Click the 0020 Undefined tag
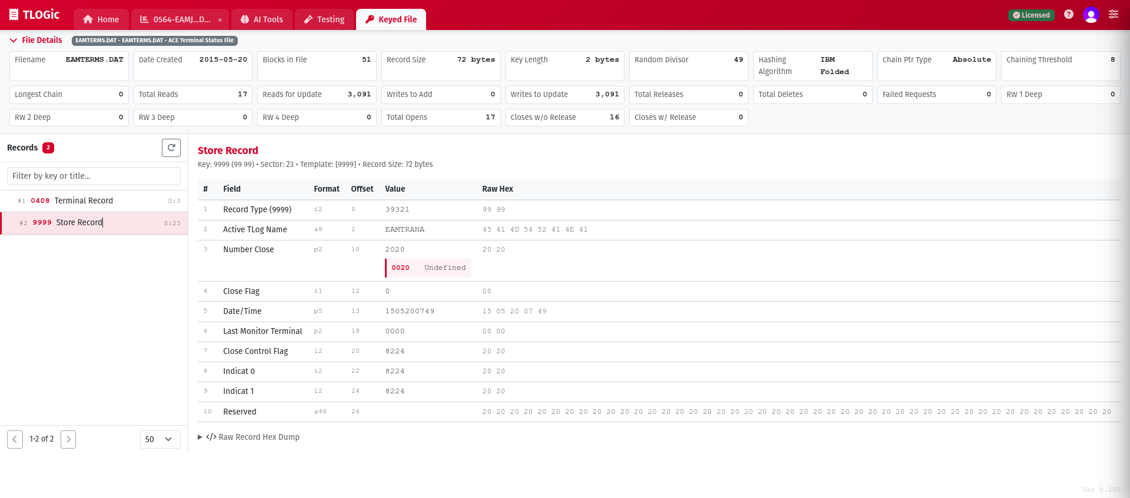The image size is (1130, 498). click(428, 268)
